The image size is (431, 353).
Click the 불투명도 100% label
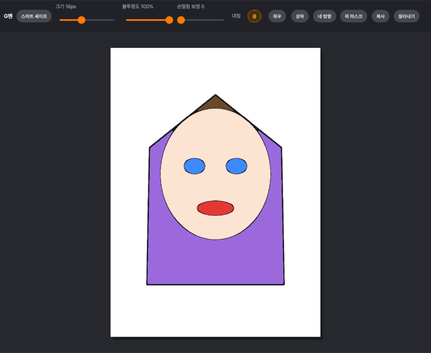coord(138,6)
